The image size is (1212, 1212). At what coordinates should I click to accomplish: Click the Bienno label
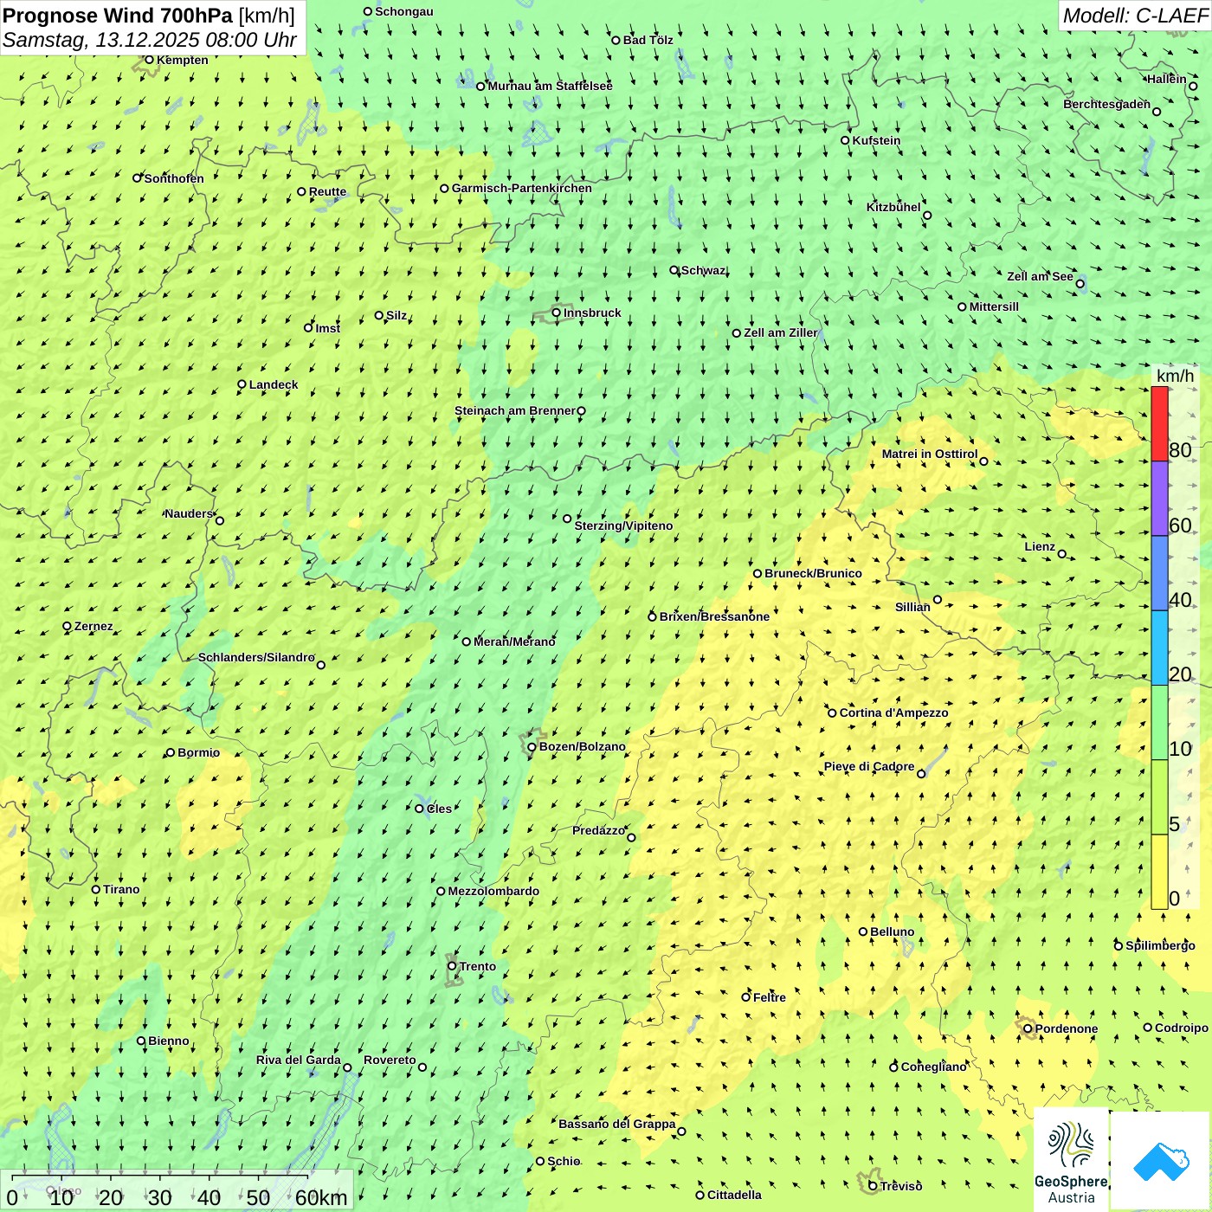169,1041
